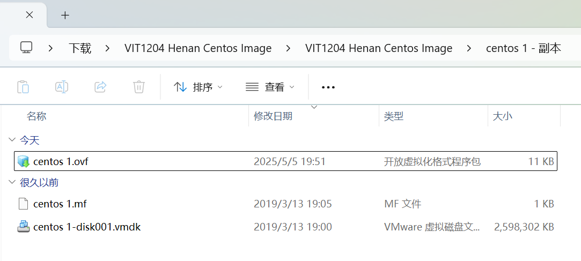Sort by 修改日期 column header
Image resolution: width=581 pixels, height=261 pixels.
[x=273, y=116]
